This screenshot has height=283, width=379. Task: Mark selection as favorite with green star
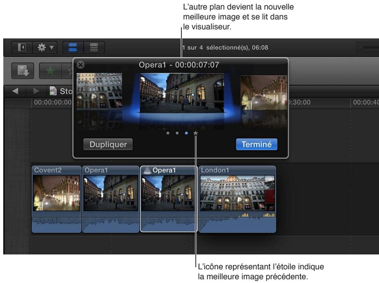coord(50,71)
